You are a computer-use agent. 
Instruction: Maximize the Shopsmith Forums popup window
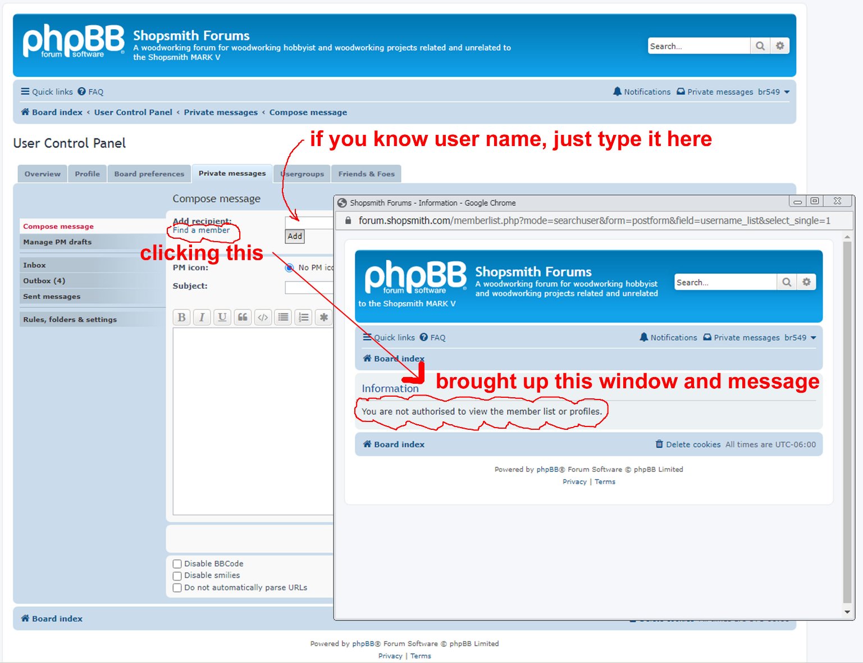[x=814, y=201]
